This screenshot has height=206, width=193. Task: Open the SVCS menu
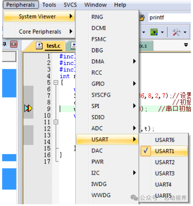[x=70, y=5]
